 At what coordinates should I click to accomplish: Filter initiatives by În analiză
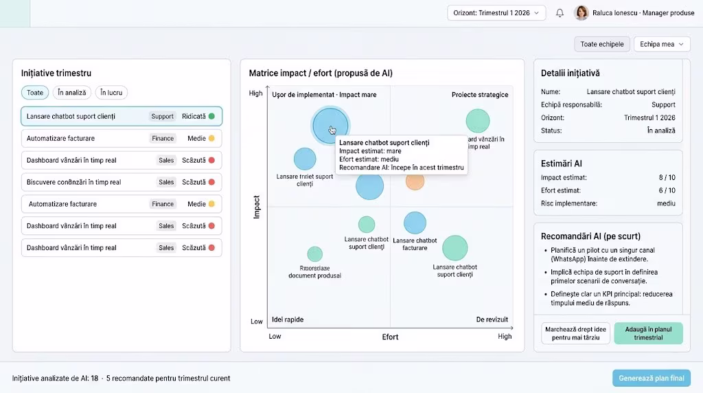point(72,93)
